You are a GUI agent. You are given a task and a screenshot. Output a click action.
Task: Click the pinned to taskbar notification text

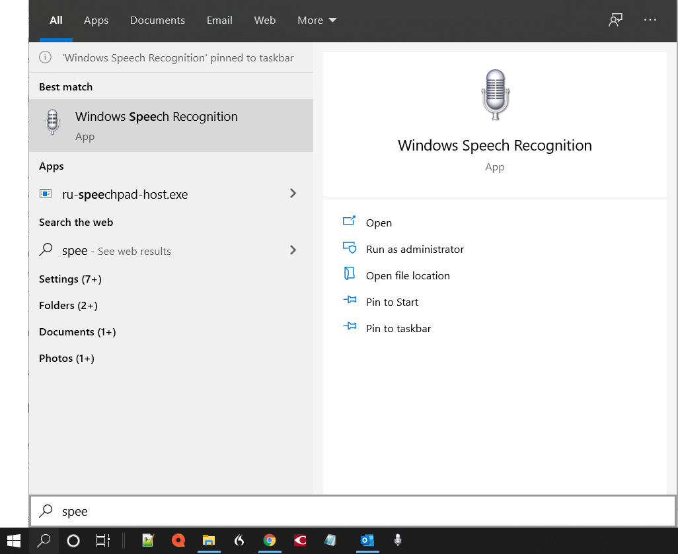[178, 57]
